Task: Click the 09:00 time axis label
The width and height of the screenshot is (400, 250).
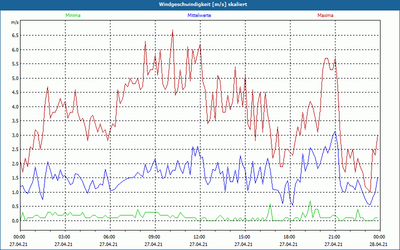Action: (x=153, y=237)
